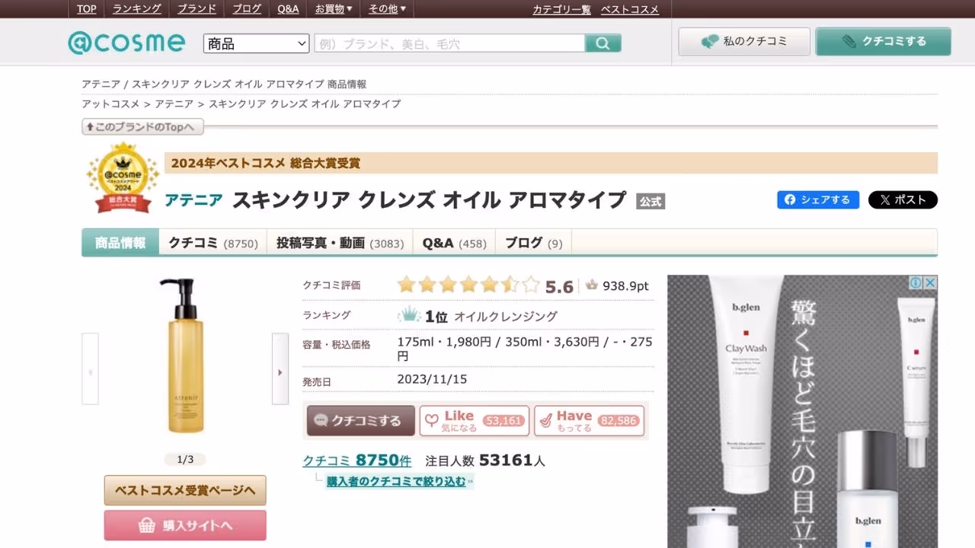Click the gray 公式 official badge

pos(651,201)
